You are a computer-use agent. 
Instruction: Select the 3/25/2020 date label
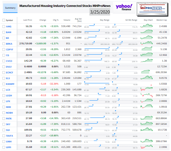click(100, 12)
